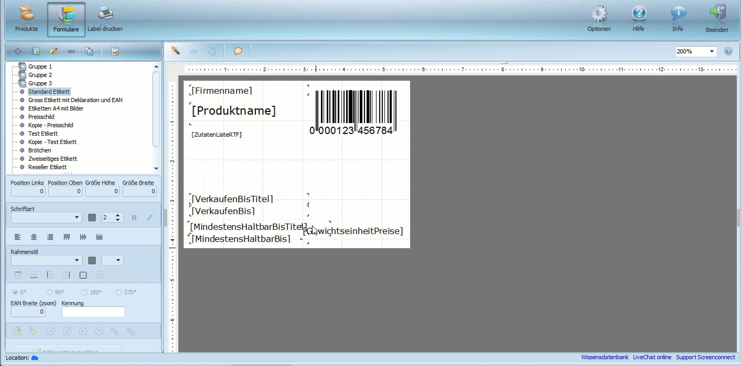This screenshot has height=366, width=741.
Task: Increase font size with stepper up arrow
Action: pos(118,215)
